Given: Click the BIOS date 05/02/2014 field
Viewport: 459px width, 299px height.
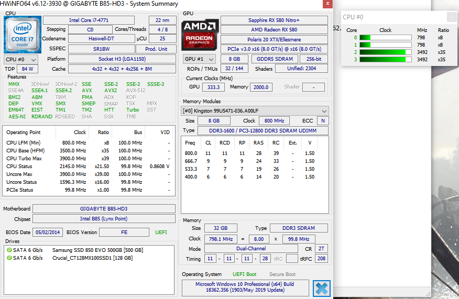Looking at the screenshot, I should [48, 232].
